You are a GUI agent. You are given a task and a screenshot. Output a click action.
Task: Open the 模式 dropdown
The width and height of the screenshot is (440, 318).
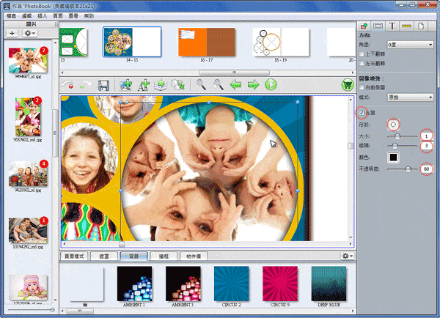pos(408,97)
